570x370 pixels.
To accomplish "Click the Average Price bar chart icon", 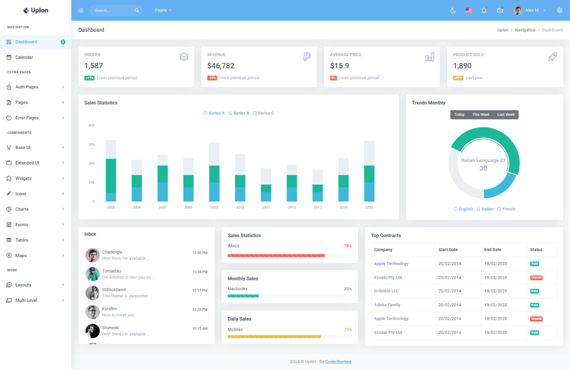I will pos(430,57).
